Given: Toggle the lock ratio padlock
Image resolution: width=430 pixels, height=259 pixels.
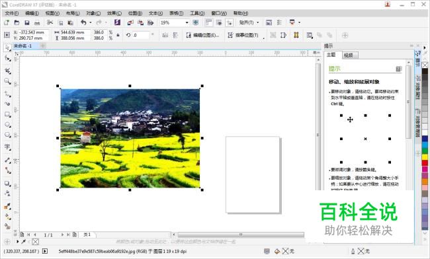Looking at the screenshot, I should [x=118, y=35].
